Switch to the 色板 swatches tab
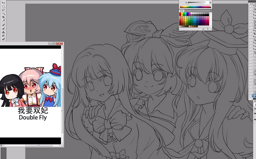256x159 pixels. (182, 11)
